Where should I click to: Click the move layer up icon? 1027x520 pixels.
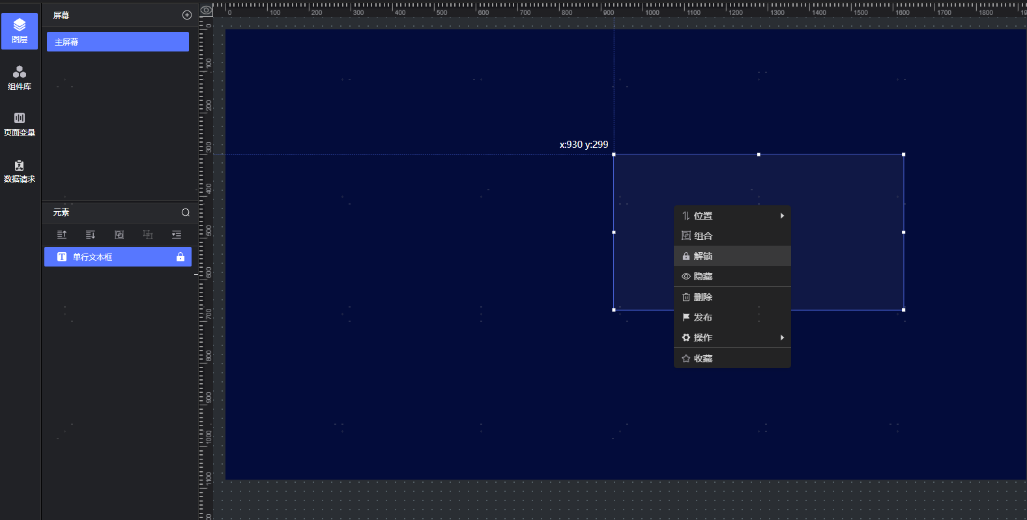(62, 235)
